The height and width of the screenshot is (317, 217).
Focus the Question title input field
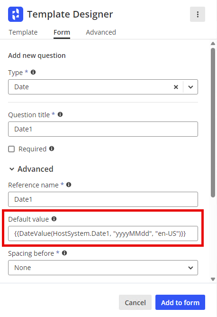(103, 129)
